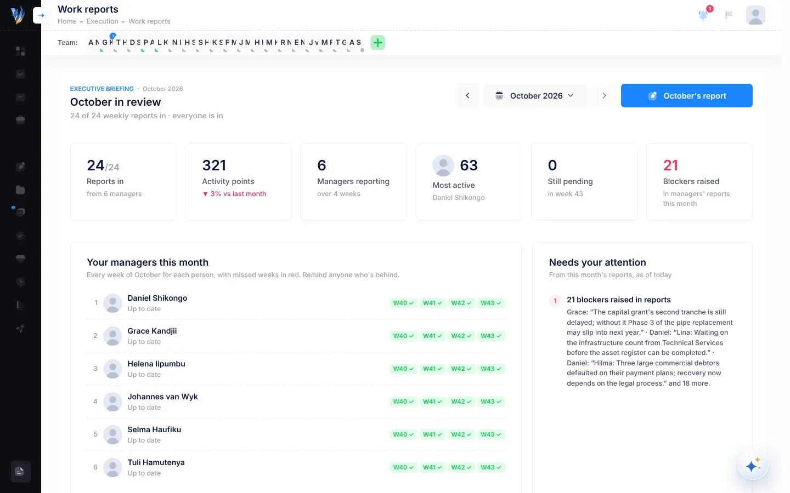The height and width of the screenshot is (493, 790).
Task: Open the briefcase icon in sidebar
Action: [20, 120]
